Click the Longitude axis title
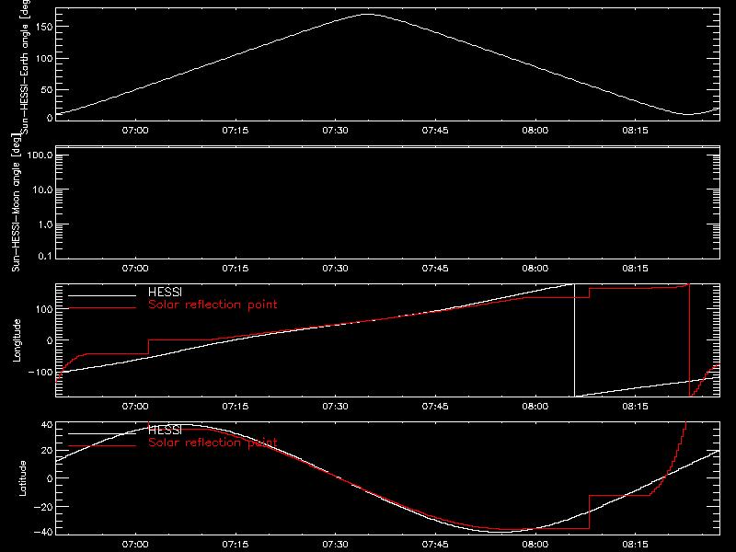This screenshot has width=736, height=552. [x=17, y=340]
